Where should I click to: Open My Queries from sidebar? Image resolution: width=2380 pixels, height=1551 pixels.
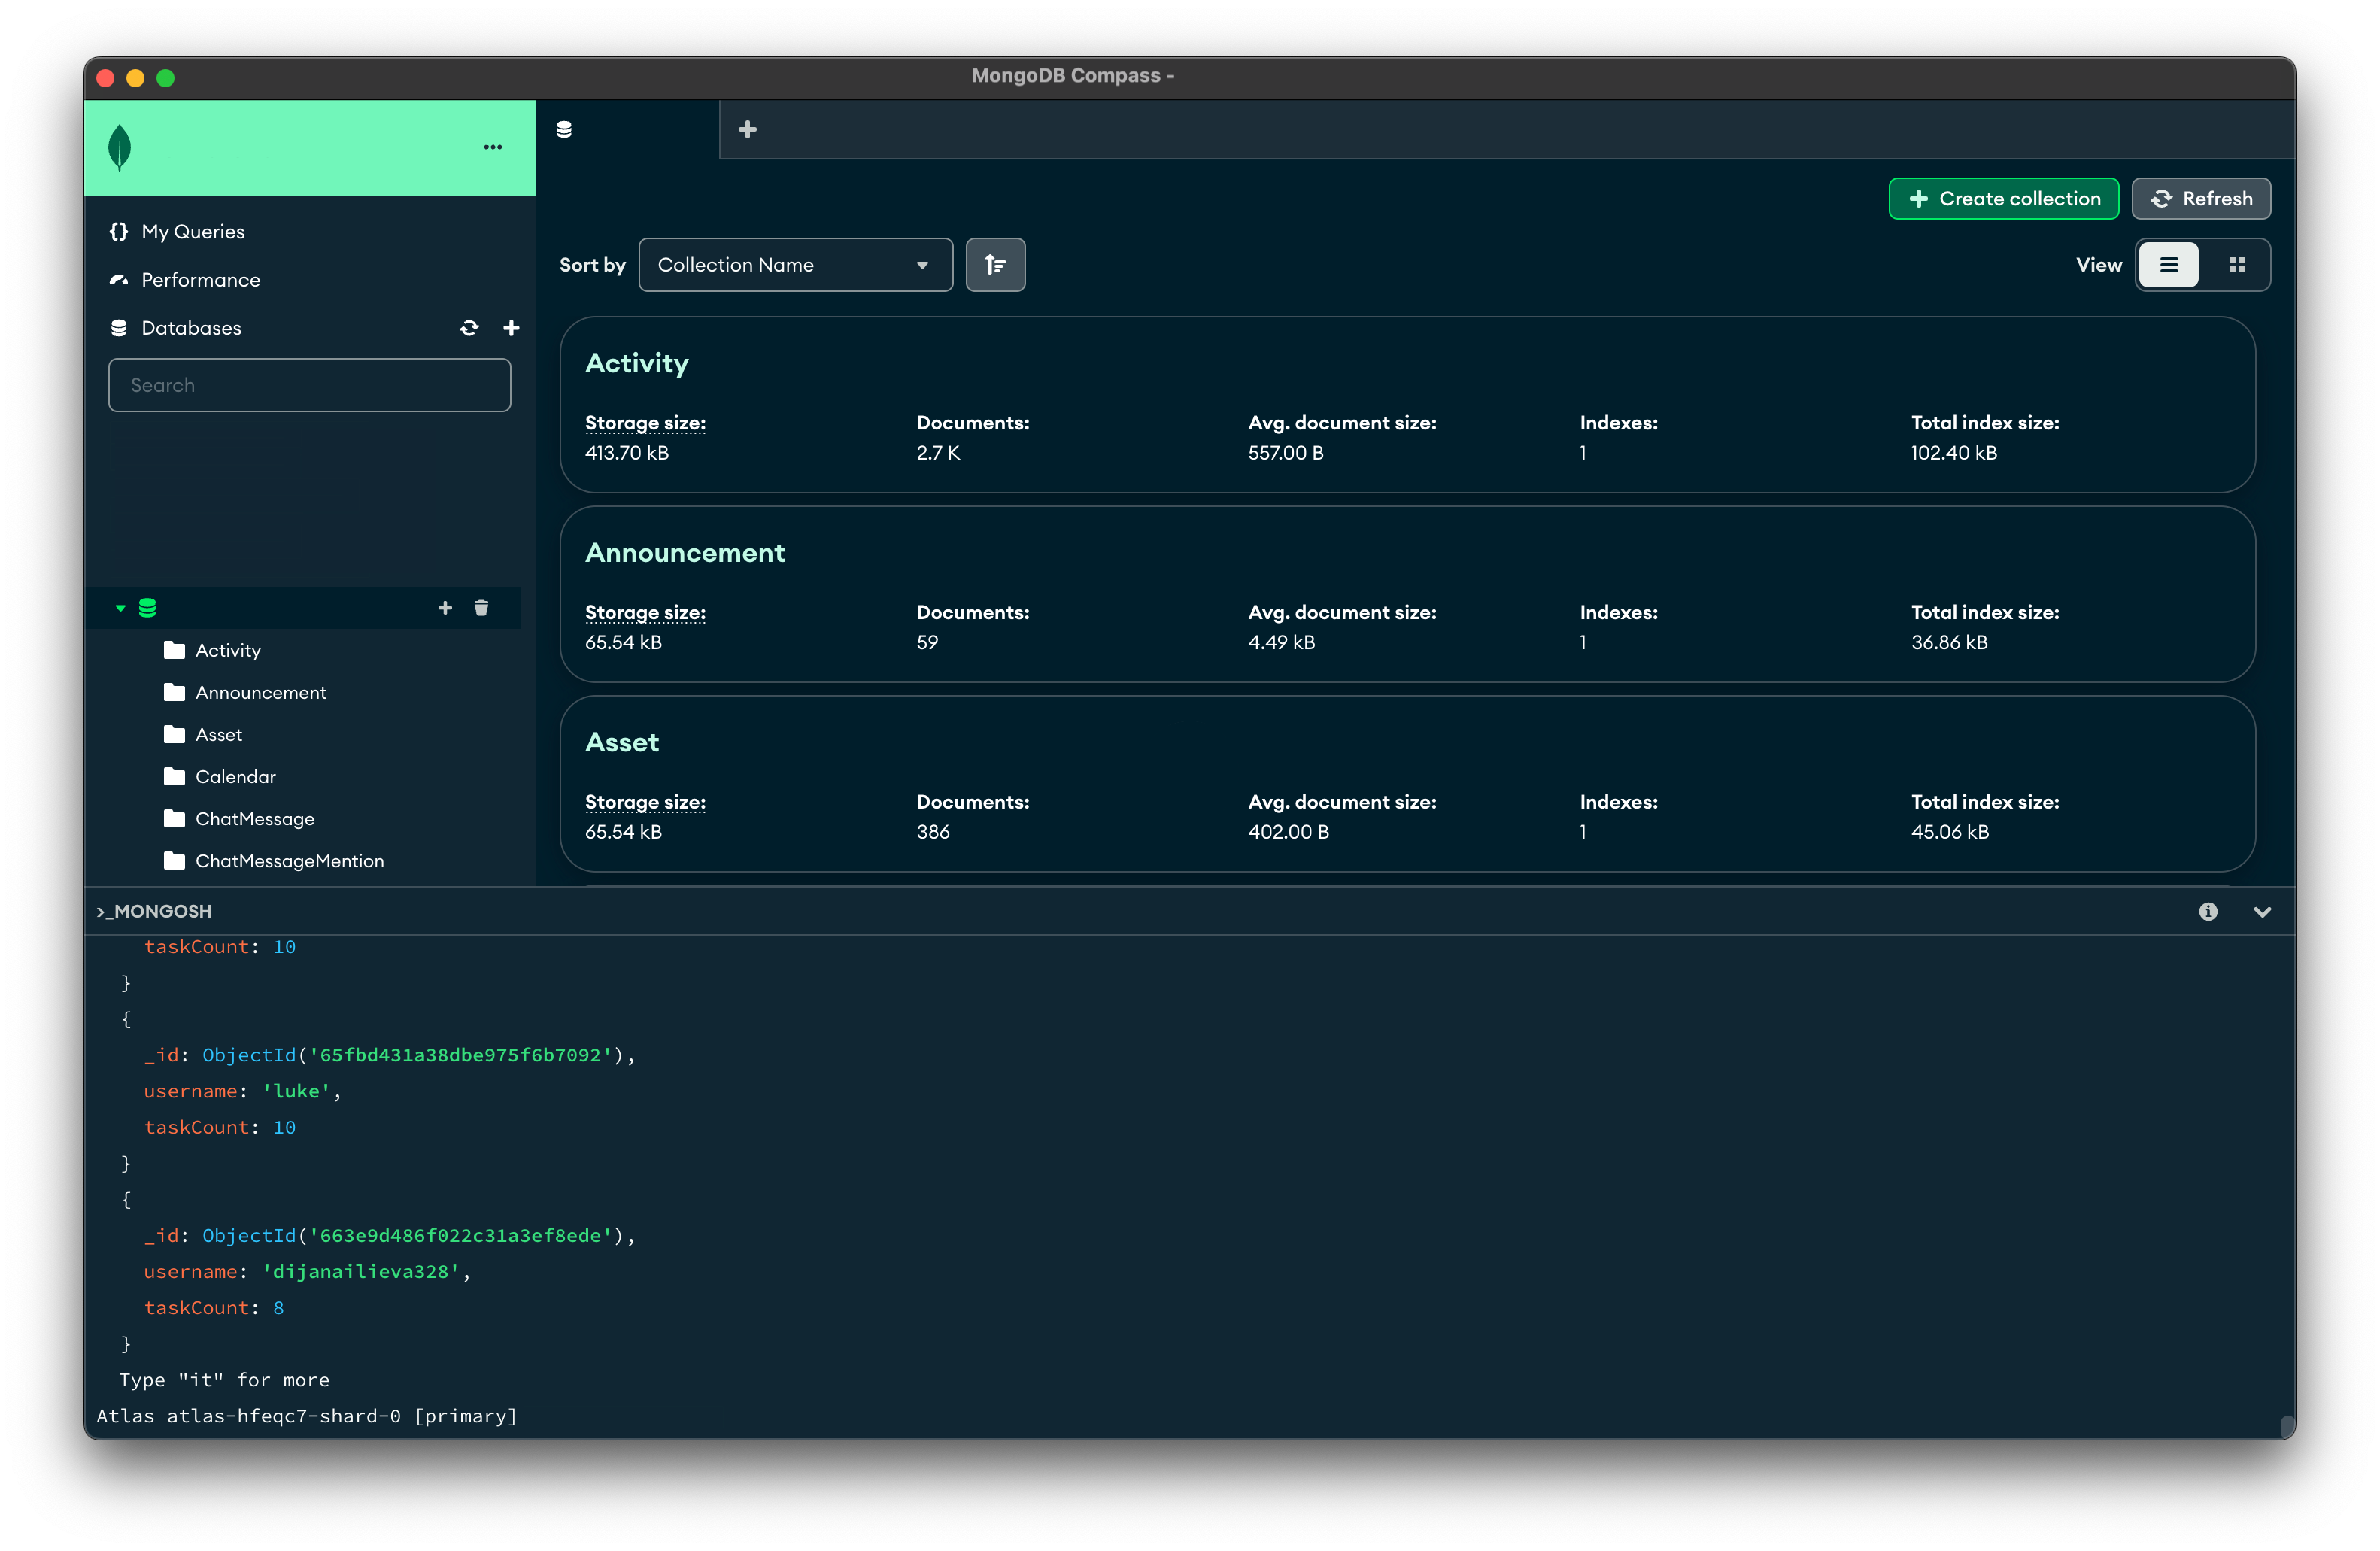[x=193, y=231]
